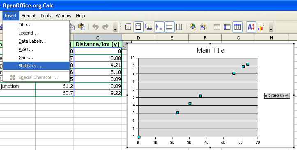
Task: Click cell containing 8.89
Action: point(98,86)
